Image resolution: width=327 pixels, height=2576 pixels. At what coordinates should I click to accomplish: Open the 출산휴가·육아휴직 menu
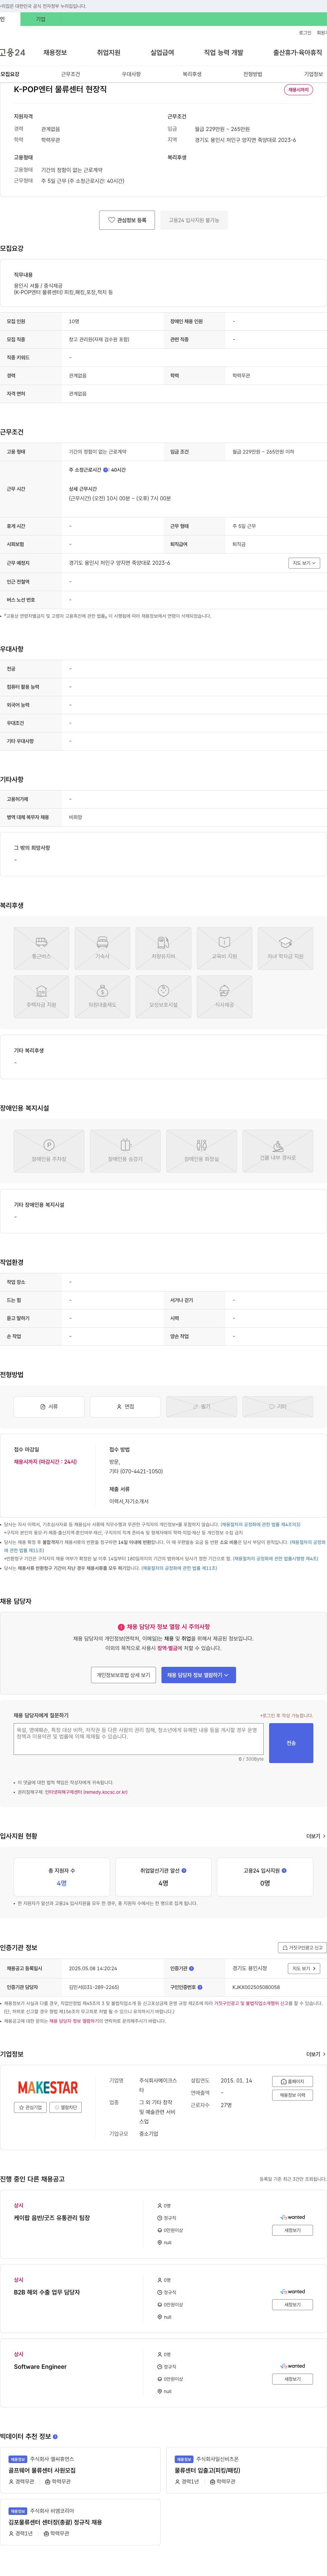coord(298,53)
